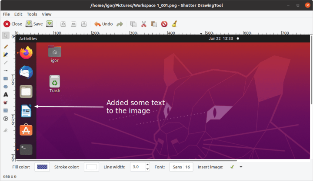Select the Censor tool

pyautogui.click(x=6, y=103)
